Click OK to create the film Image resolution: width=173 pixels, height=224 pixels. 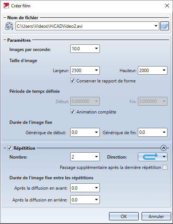pyautogui.click(x=124, y=216)
